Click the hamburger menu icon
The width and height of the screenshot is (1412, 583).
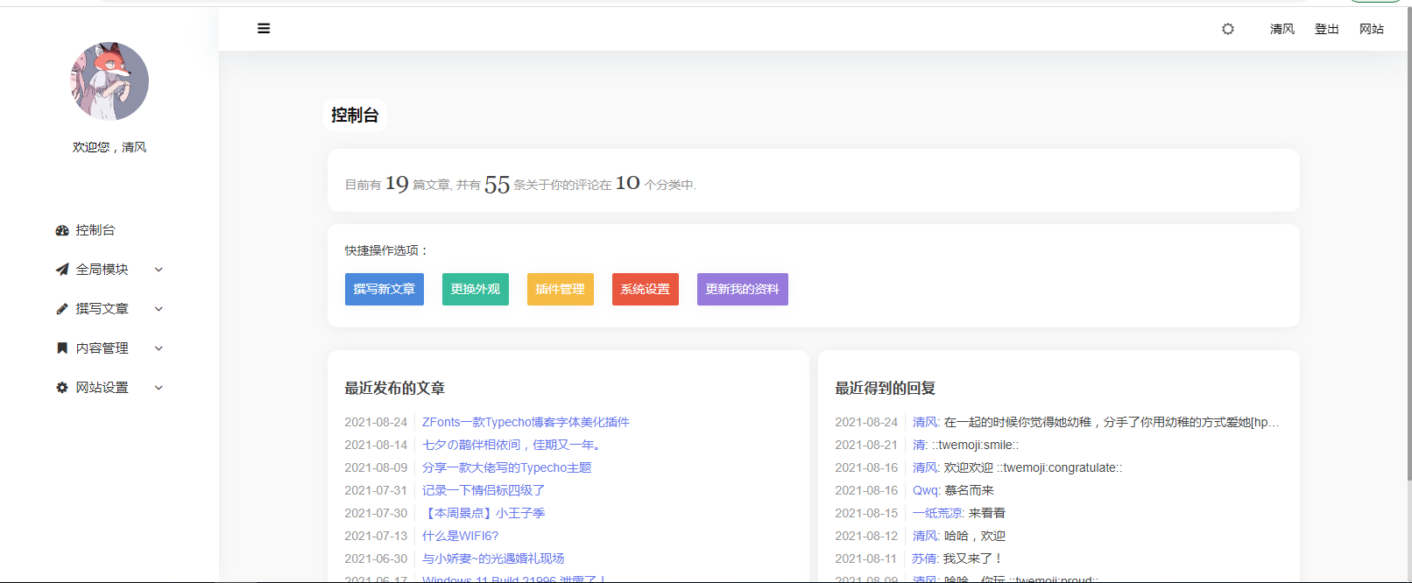click(264, 29)
